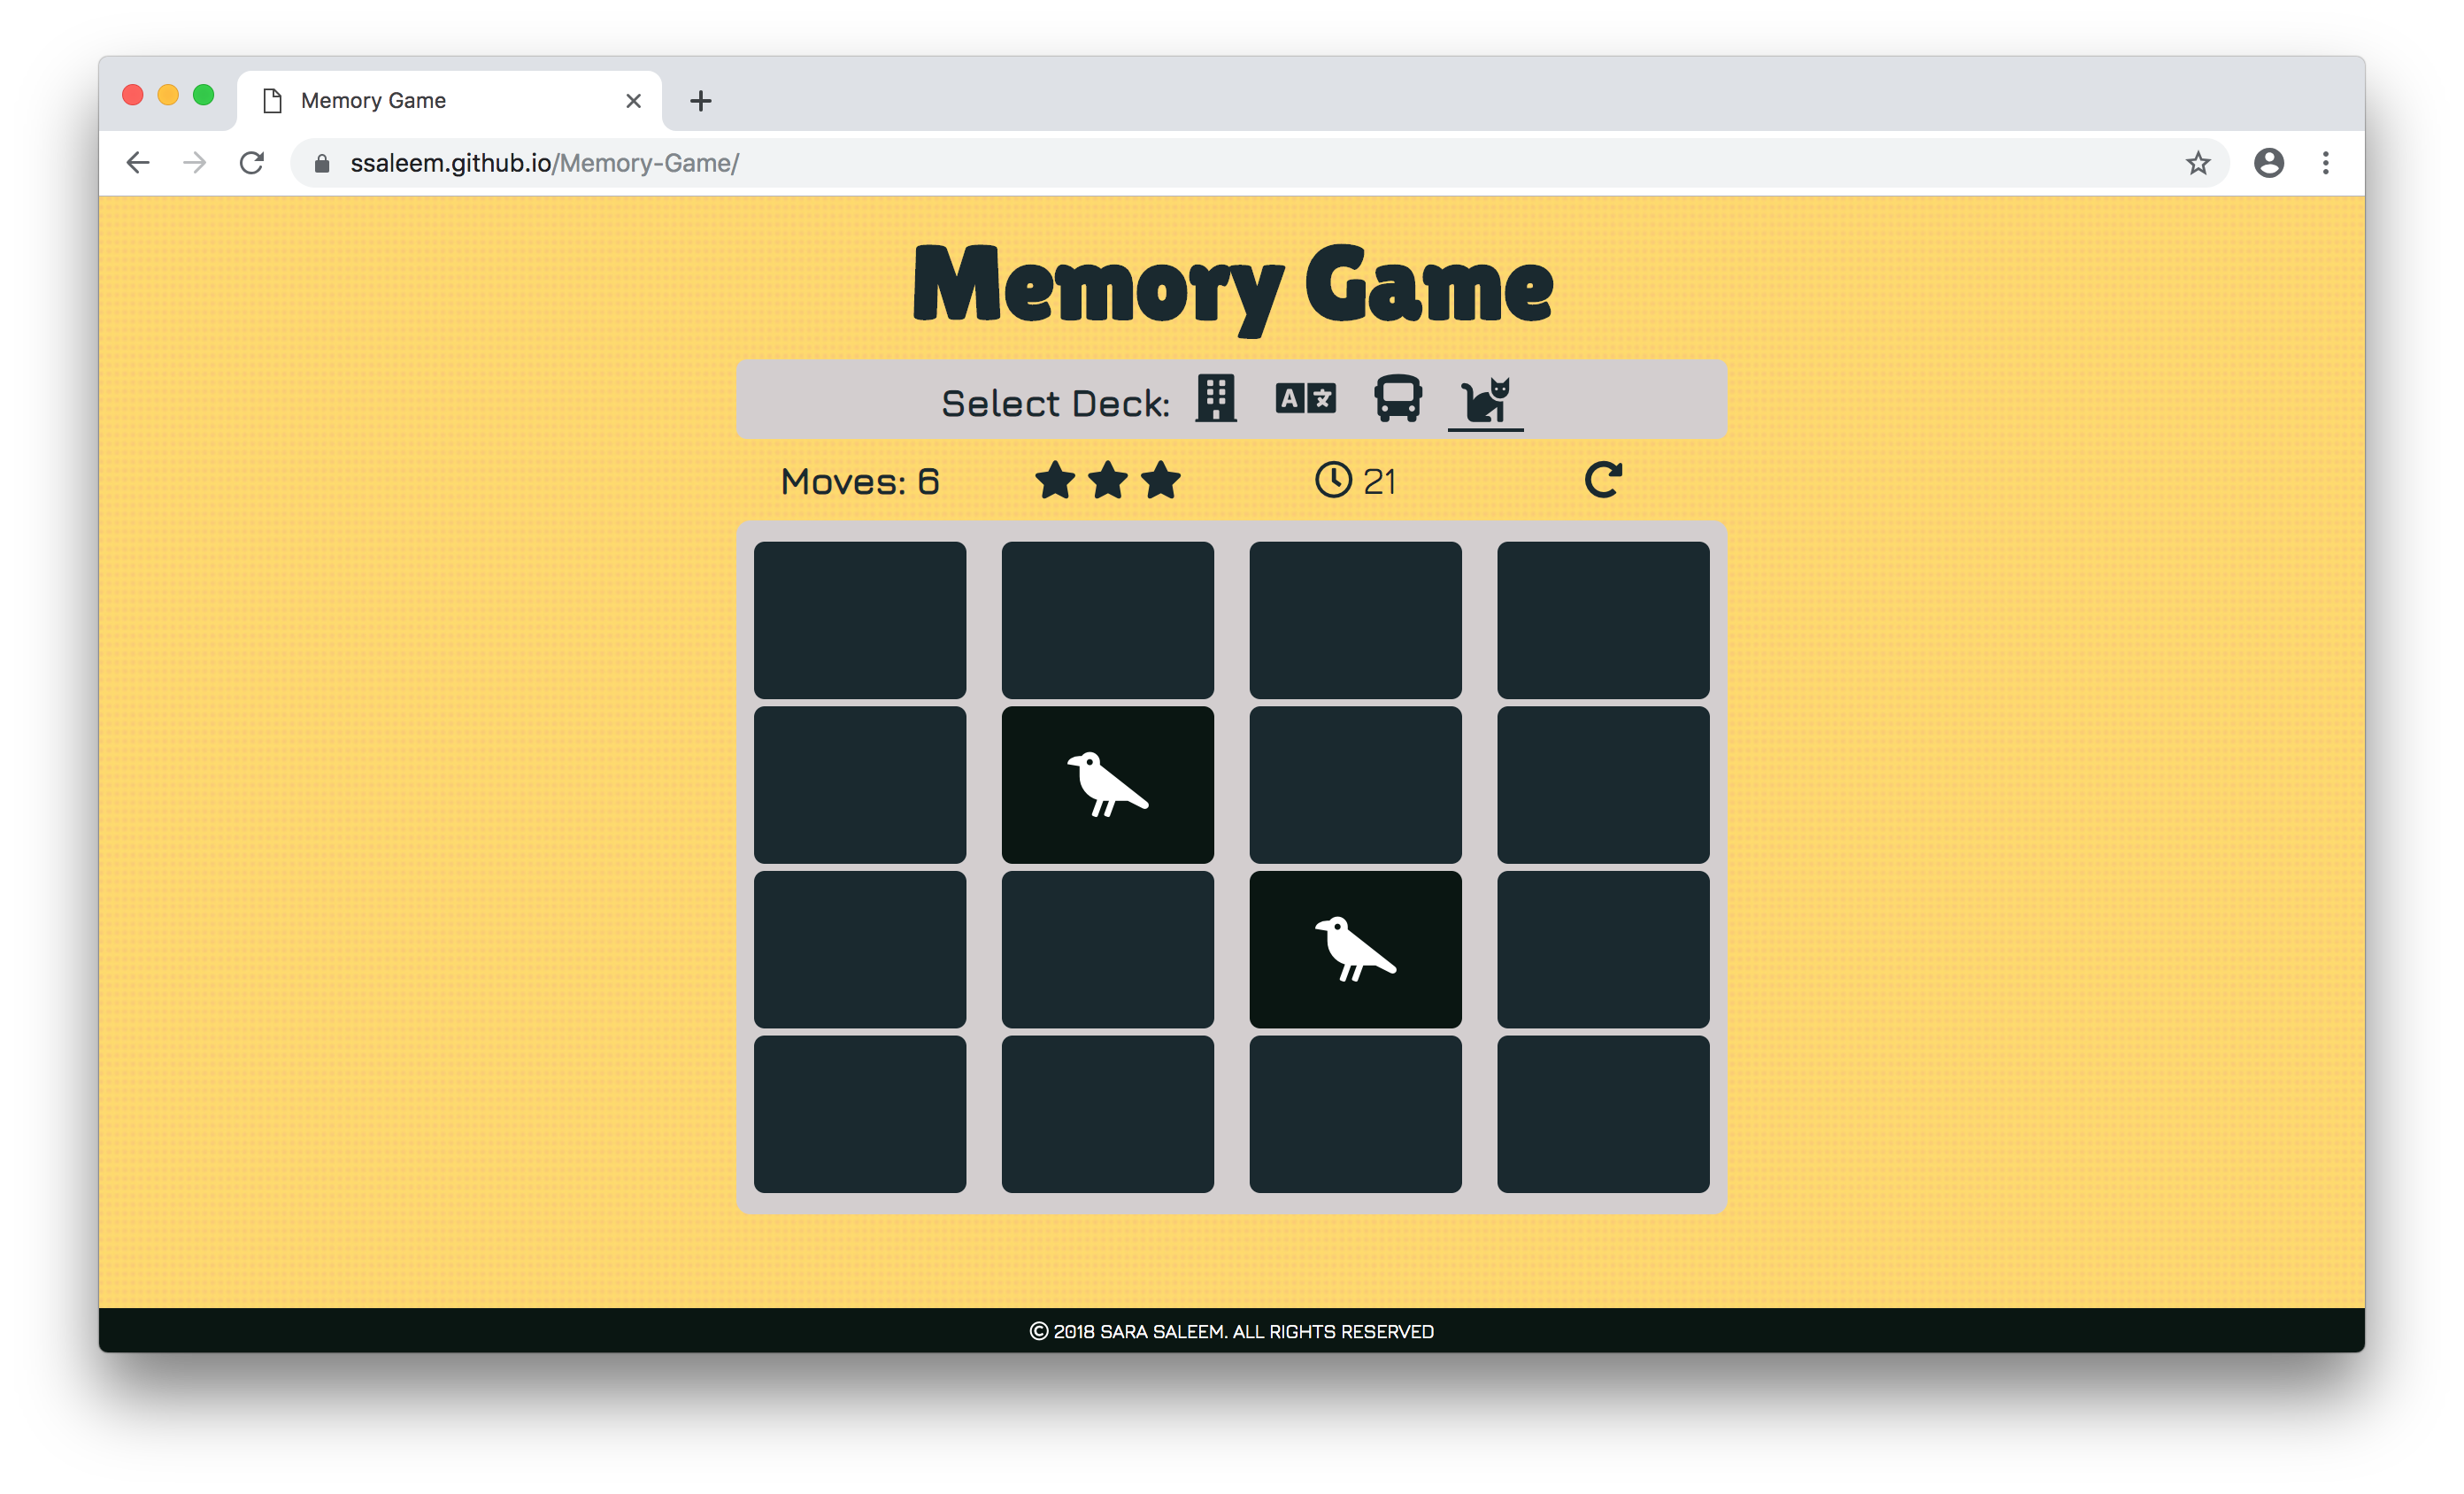Flip the top-left face-down card
Viewport: 2464px width, 1494px height.
tap(859, 620)
